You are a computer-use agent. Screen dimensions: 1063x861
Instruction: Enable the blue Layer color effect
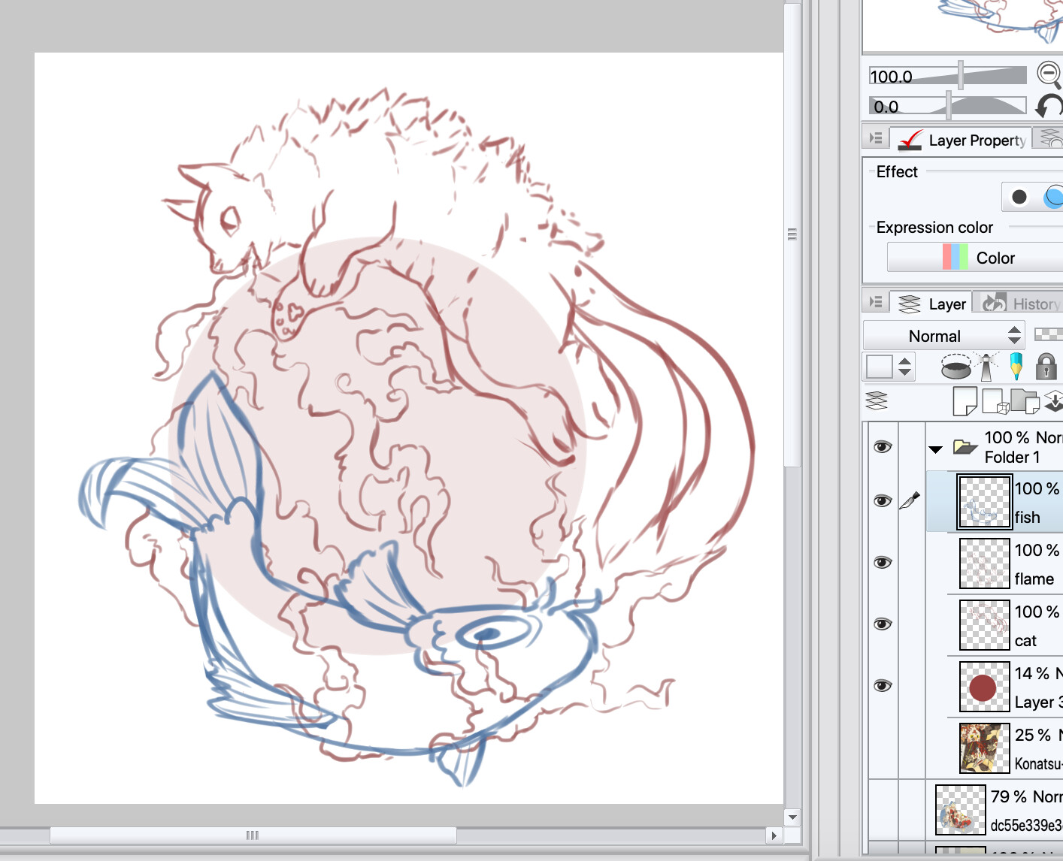pyautogui.click(x=1052, y=197)
